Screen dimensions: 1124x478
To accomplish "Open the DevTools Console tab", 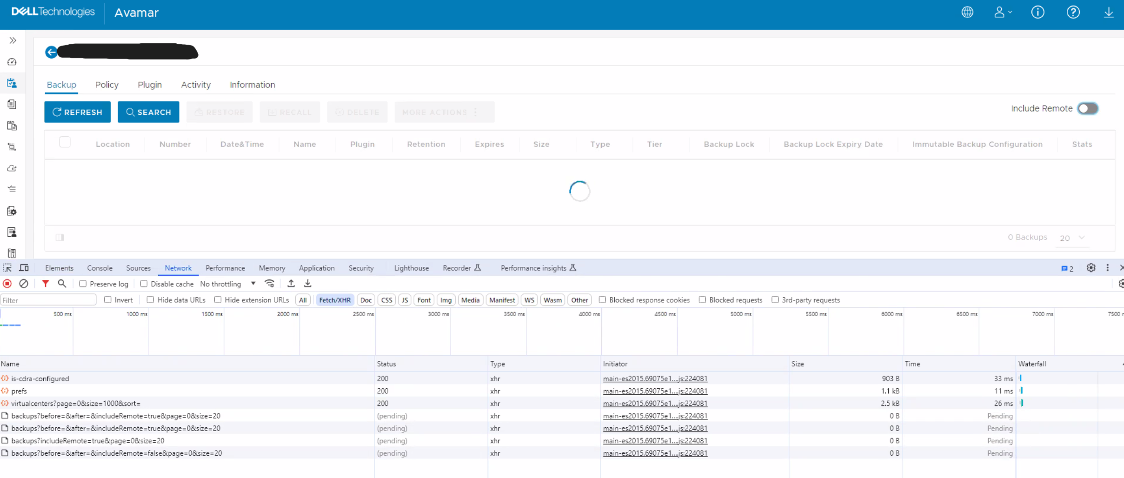I will point(100,268).
